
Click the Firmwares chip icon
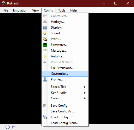[45, 45]
